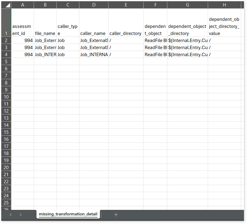
Task: Click the caller_name header cell
Action: [x=94, y=33]
